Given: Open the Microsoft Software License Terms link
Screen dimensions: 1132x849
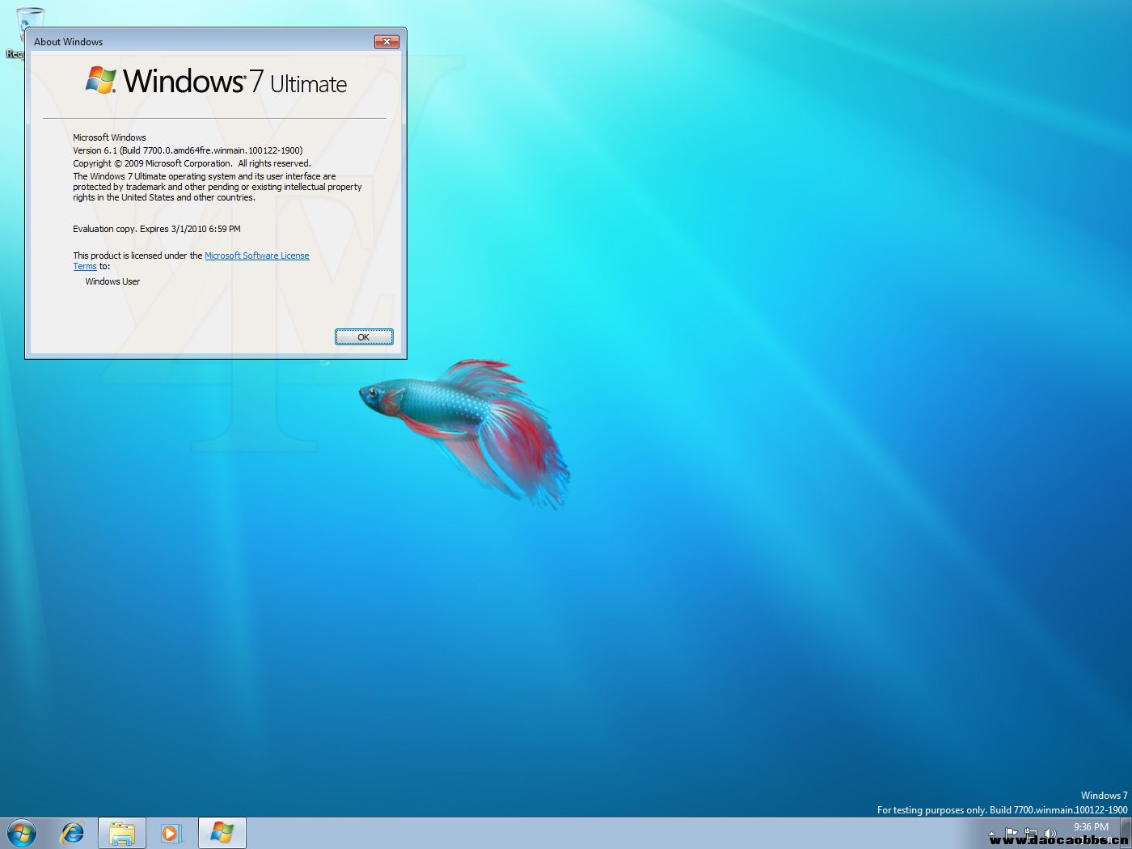Looking at the screenshot, I should click(x=256, y=256).
